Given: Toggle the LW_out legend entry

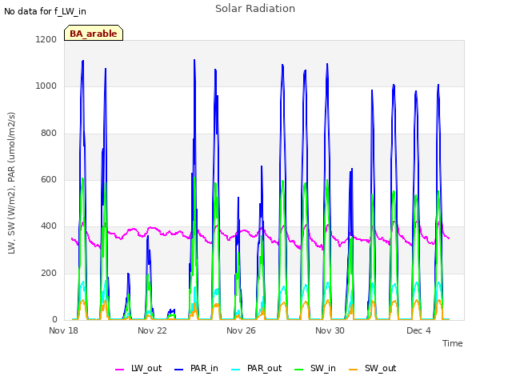Looking at the screenshot, I should pyautogui.click(x=138, y=368).
